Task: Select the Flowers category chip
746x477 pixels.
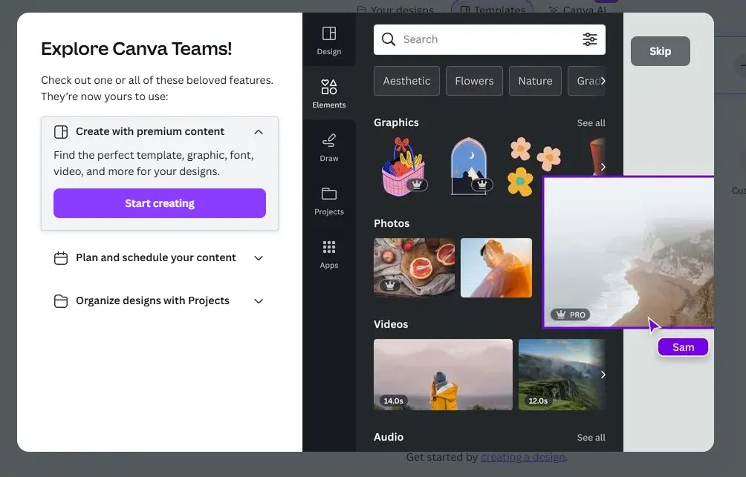Action: [x=474, y=81]
